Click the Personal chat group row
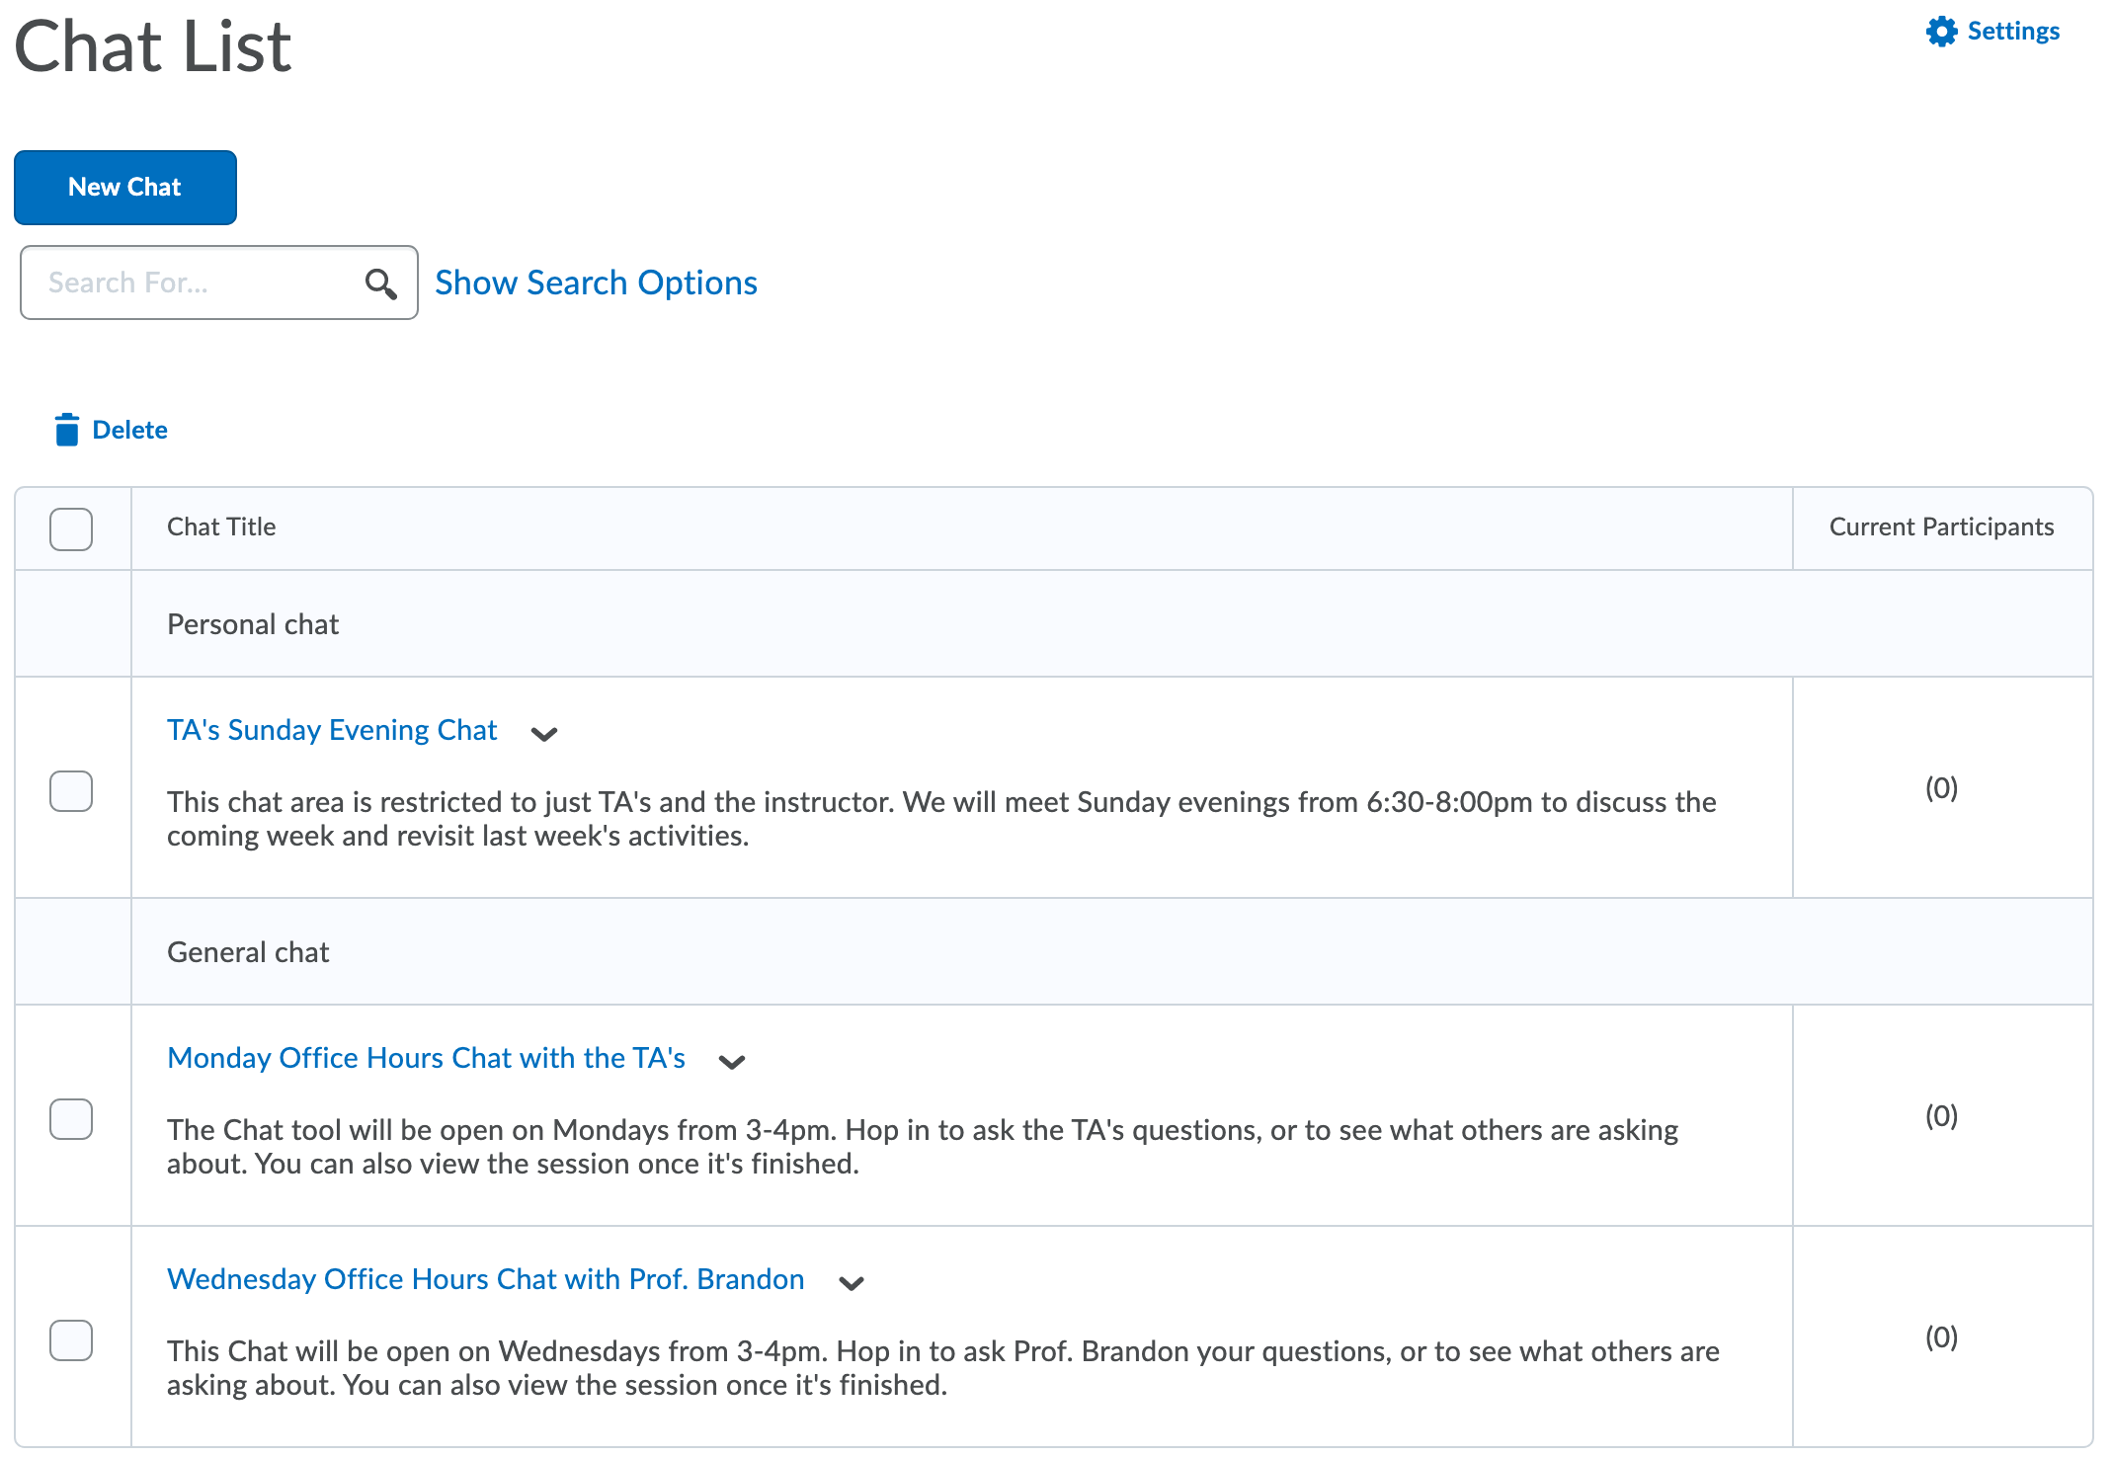Viewport: 2112px width, 1458px height. coord(1054,624)
